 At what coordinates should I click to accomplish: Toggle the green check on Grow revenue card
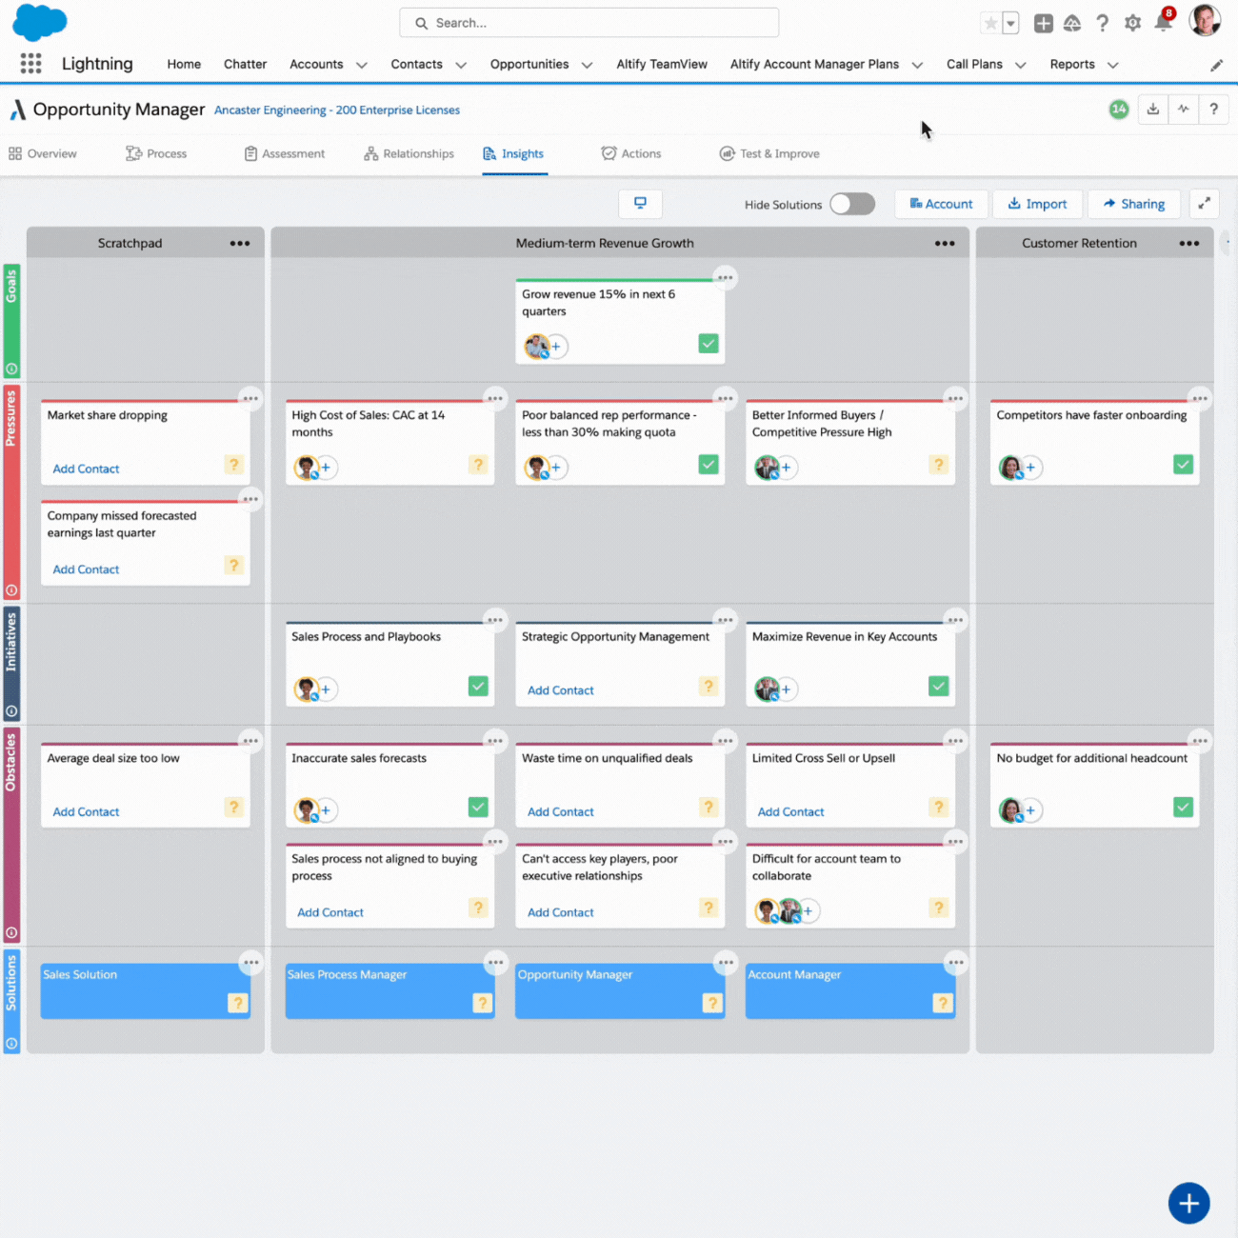(709, 344)
